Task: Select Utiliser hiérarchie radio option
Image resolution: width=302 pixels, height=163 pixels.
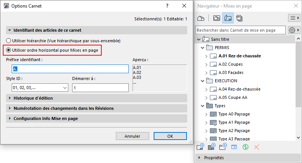Action: (x=9, y=40)
